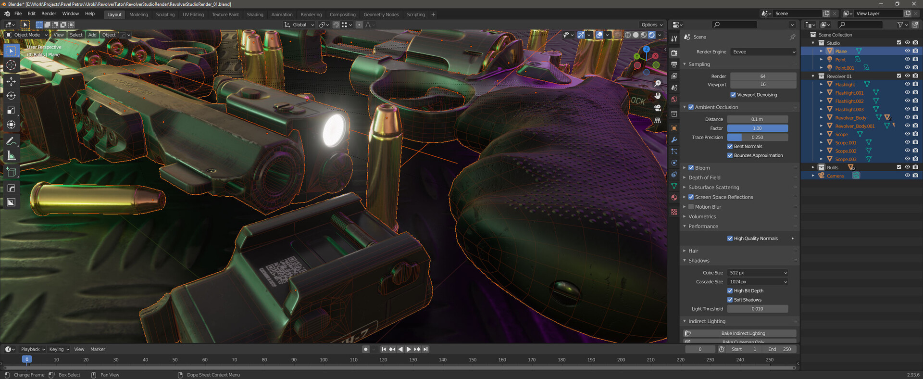Switch to the UV Editing workspace tab
923x379 pixels.
coord(193,14)
